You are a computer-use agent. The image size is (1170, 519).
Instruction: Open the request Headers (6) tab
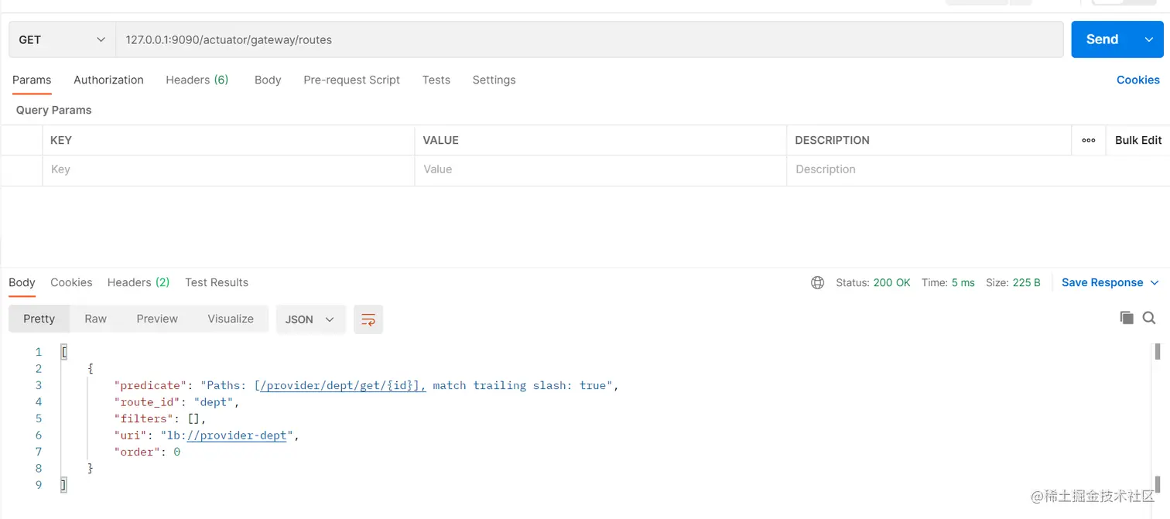click(x=197, y=80)
